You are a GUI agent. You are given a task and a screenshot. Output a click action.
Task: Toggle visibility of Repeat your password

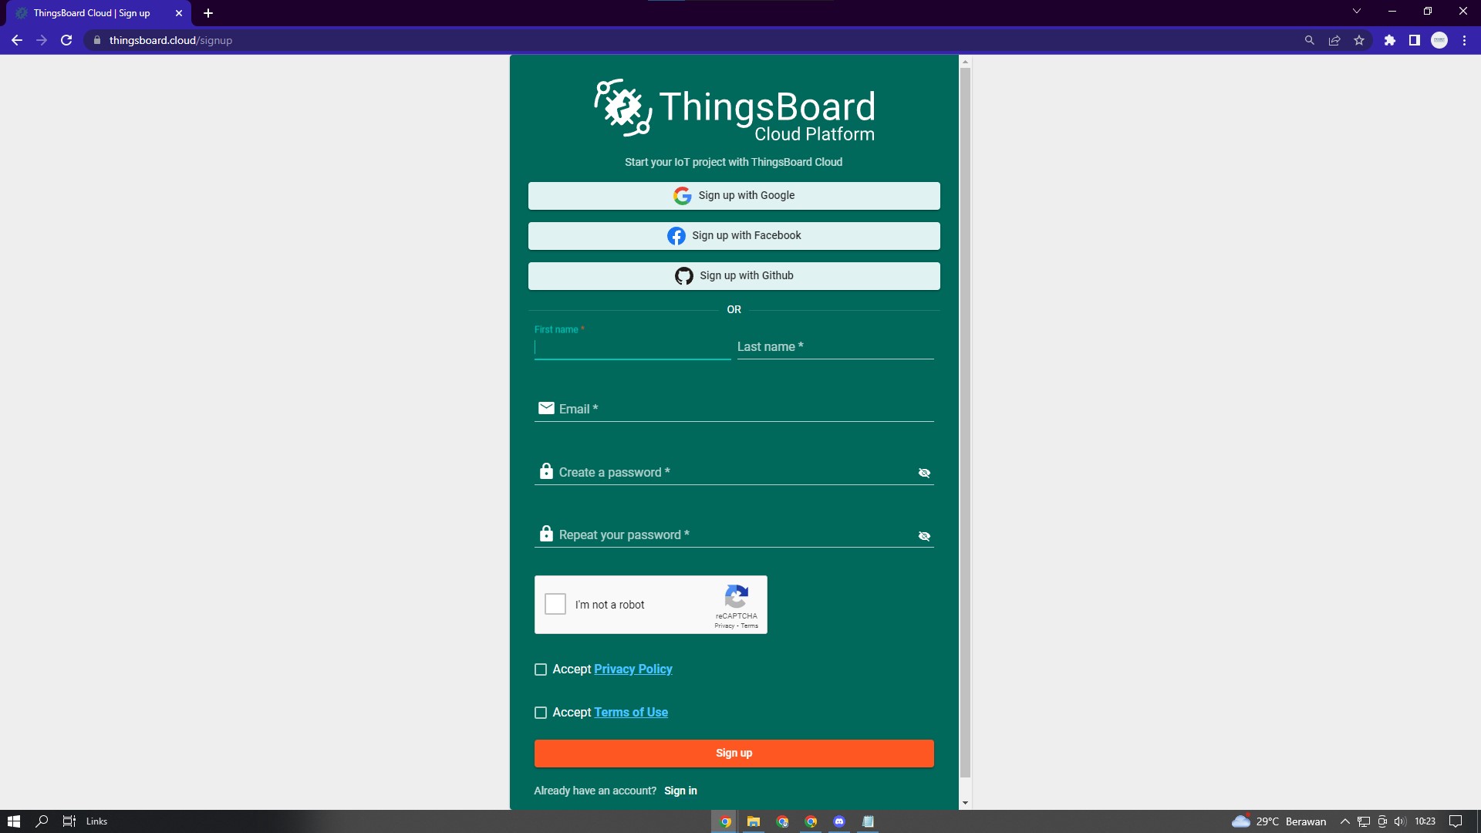[924, 536]
